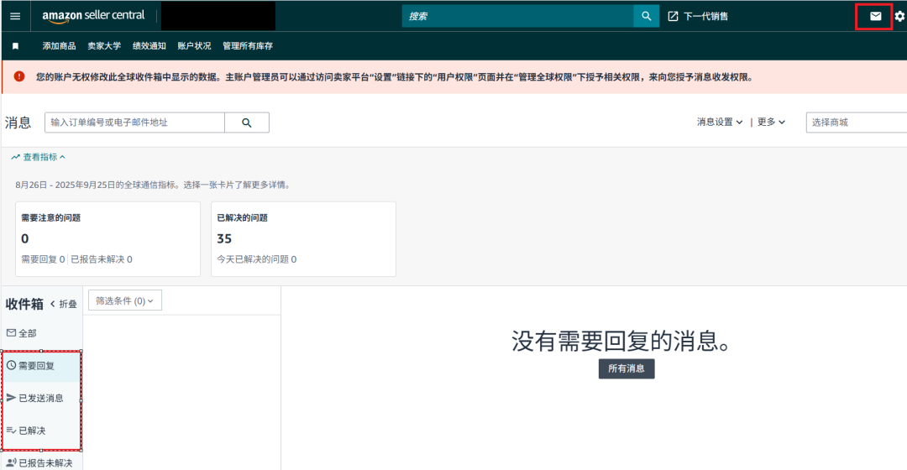Click the 已解决的问题 metrics card
907x470 pixels.
pos(303,238)
